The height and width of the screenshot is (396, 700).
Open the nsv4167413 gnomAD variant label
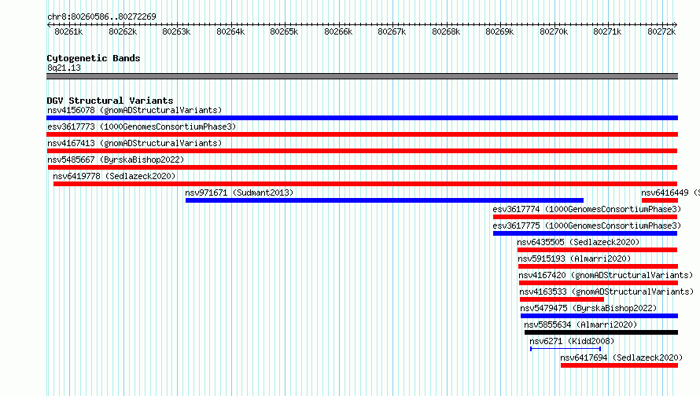click(x=134, y=143)
